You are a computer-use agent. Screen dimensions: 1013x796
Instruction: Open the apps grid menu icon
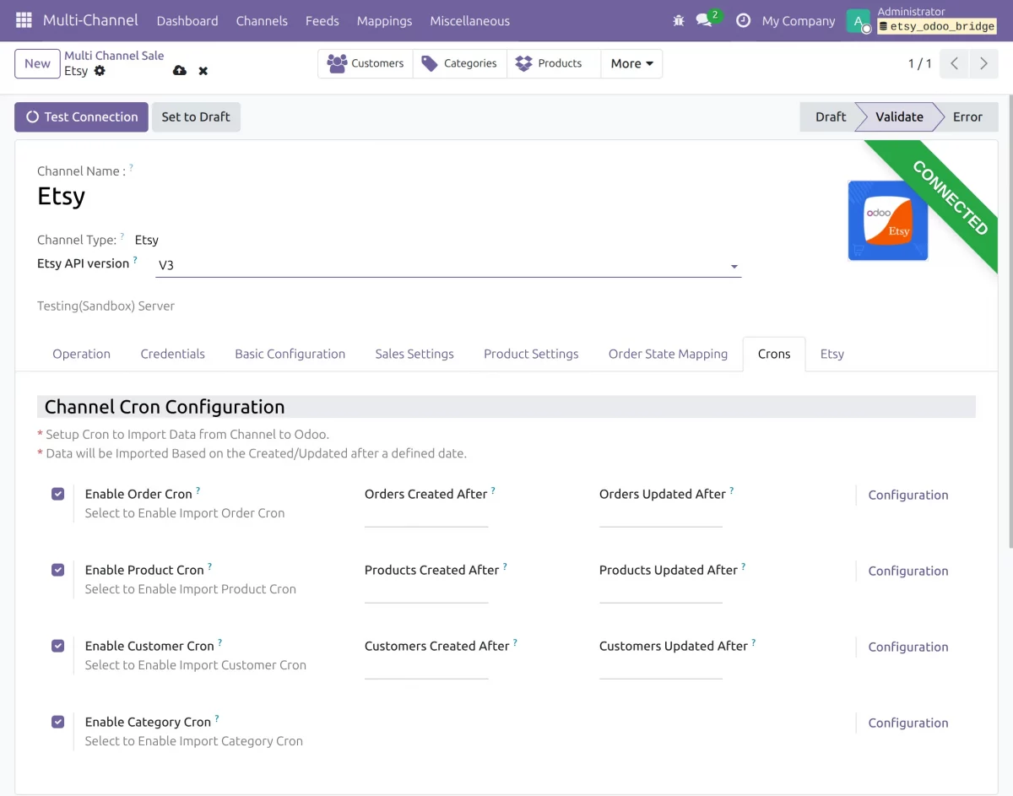click(24, 20)
